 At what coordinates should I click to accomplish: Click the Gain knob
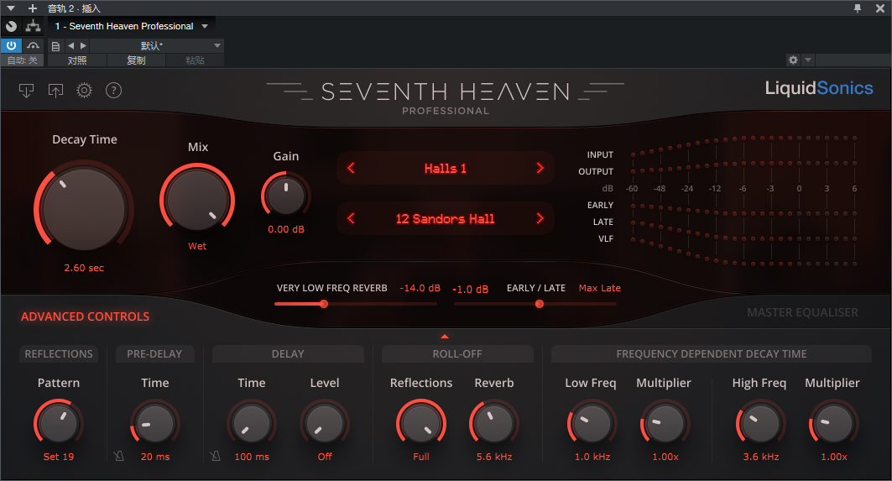coord(285,195)
